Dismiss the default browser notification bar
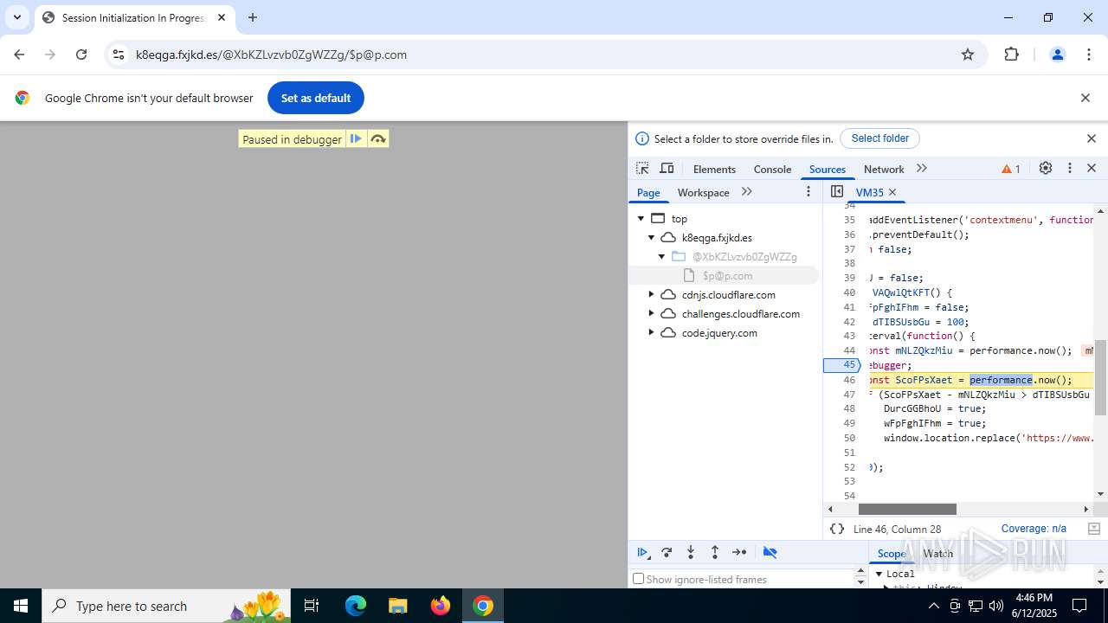This screenshot has height=623, width=1108. 1085,98
